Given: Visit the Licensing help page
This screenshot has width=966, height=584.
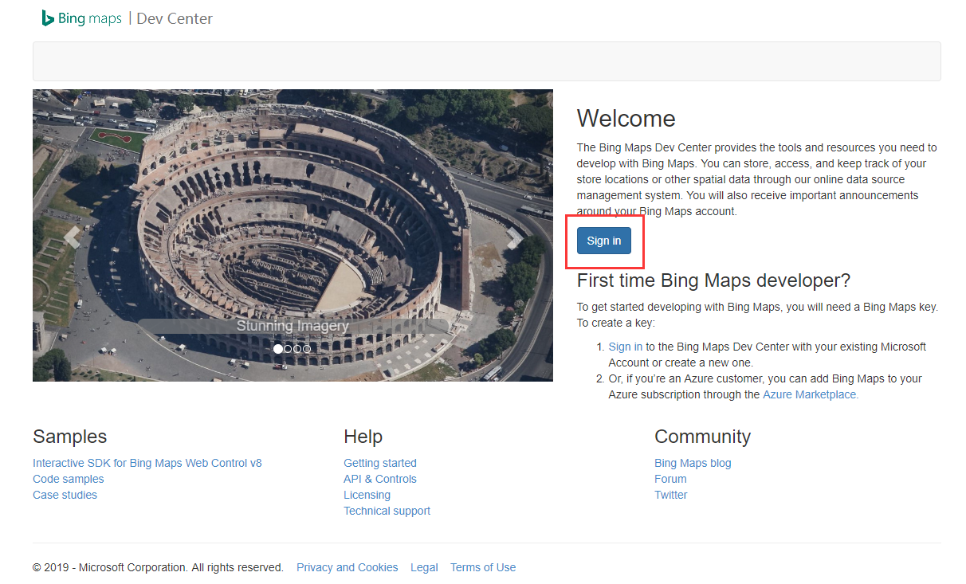Looking at the screenshot, I should tap(367, 495).
